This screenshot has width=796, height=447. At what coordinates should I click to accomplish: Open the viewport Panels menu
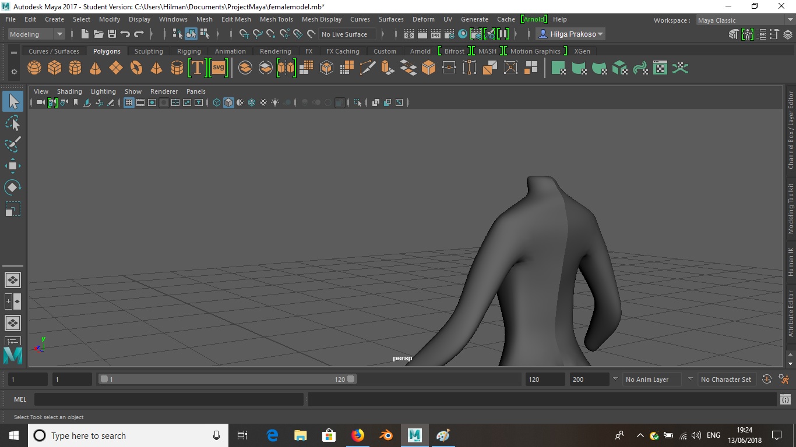click(196, 91)
